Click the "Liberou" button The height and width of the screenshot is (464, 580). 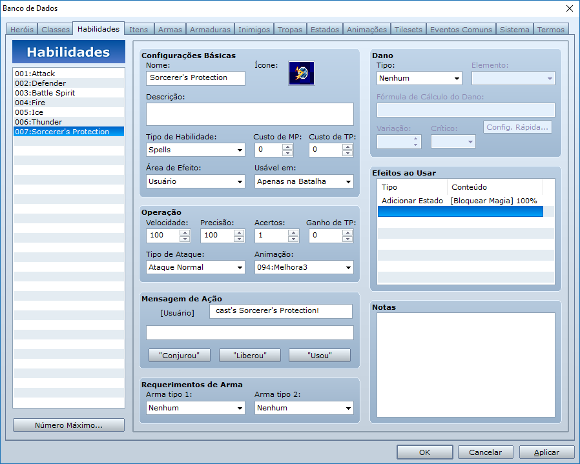(250, 356)
